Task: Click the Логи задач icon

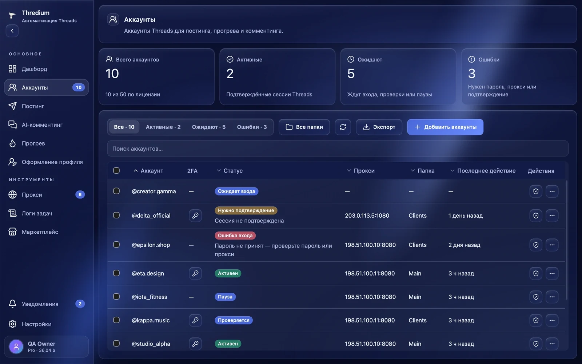Action: (x=12, y=213)
